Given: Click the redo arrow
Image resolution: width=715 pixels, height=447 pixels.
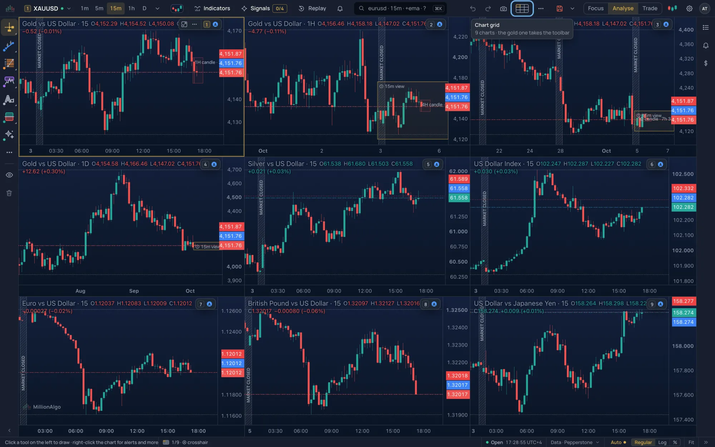Looking at the screenshot, I should click(x=488, y=9).
